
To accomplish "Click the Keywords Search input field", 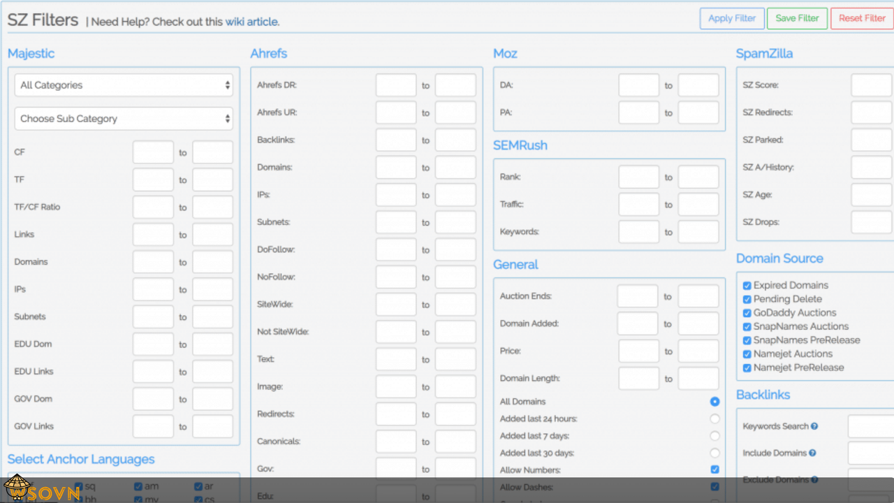I will [870, 426].
